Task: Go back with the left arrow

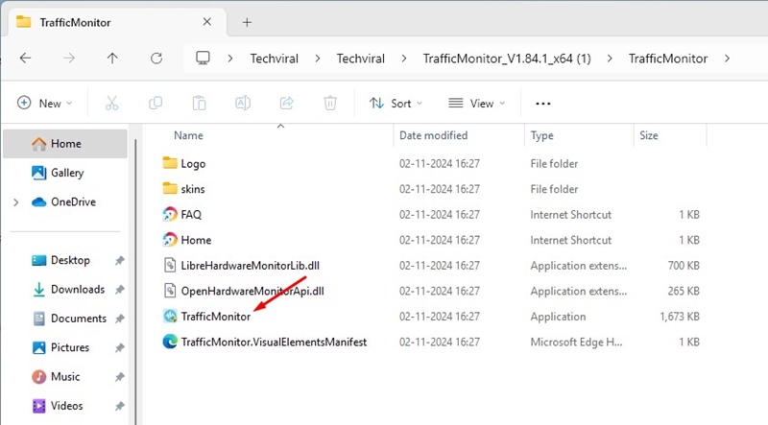Action: point(26,59)
